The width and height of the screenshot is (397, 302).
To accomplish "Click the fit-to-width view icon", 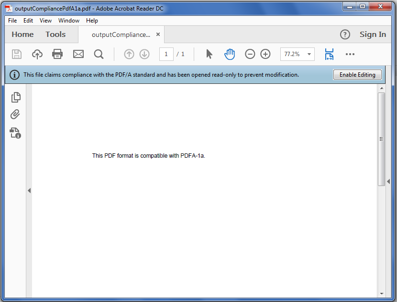I will [329, 54].
